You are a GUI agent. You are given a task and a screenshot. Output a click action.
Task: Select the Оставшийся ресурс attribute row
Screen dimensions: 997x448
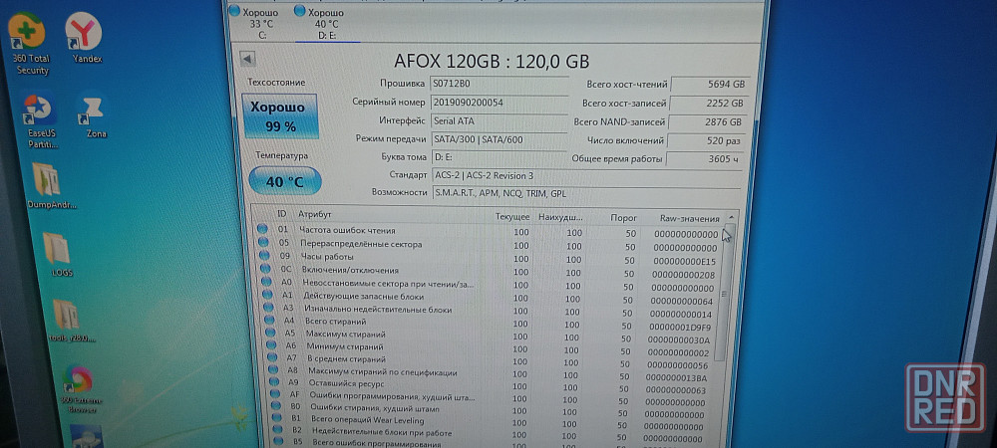coord(488,384)
